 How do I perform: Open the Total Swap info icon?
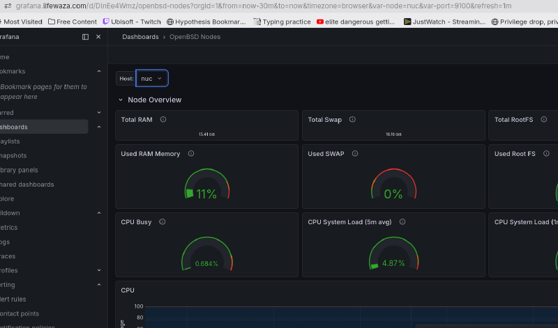(x=352, y=119)
